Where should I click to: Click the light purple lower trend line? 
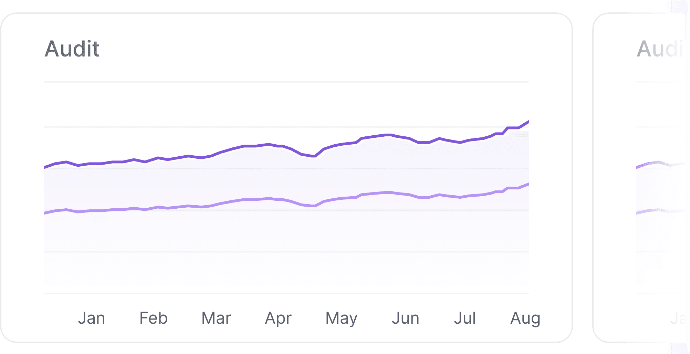255,199
